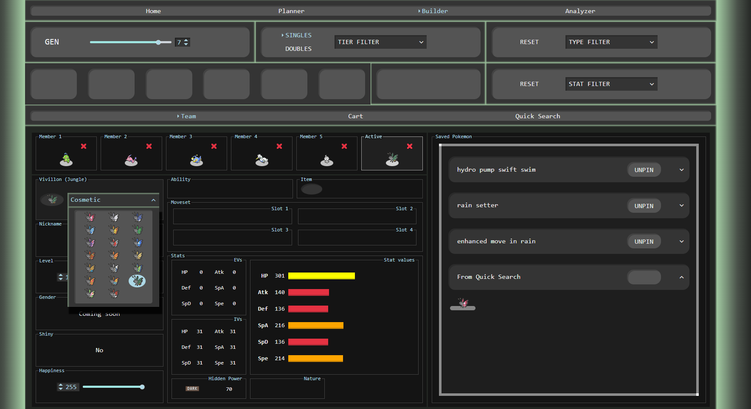Viewport: 751px width, 409px height.
Task: Choose pink-and-green Vivillon form in last row
Action: [90, 293]
